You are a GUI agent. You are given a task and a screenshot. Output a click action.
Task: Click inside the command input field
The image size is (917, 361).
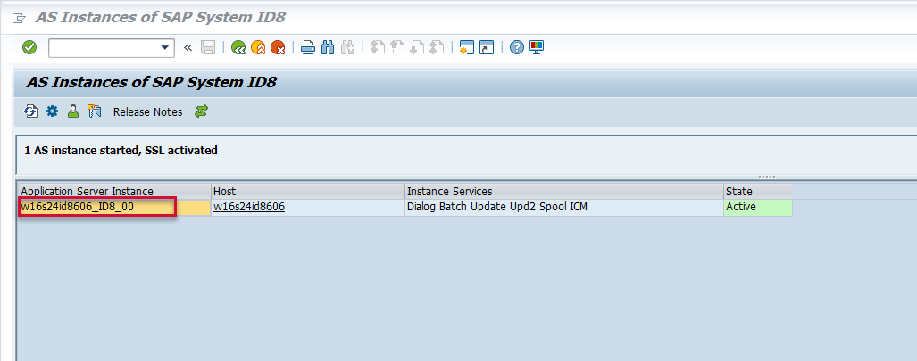pos(103,47)
